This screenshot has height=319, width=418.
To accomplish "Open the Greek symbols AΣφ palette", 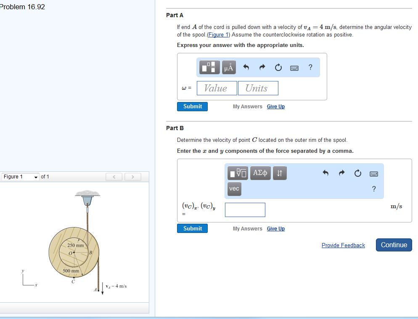I will point(260,173).
